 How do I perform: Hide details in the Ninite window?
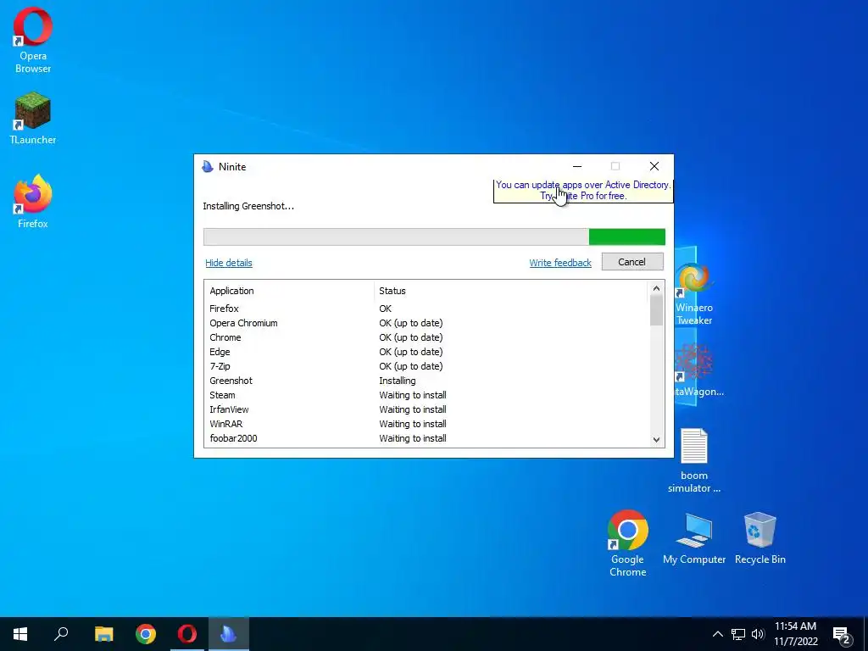pyautogui.click(x=229, y=263)
